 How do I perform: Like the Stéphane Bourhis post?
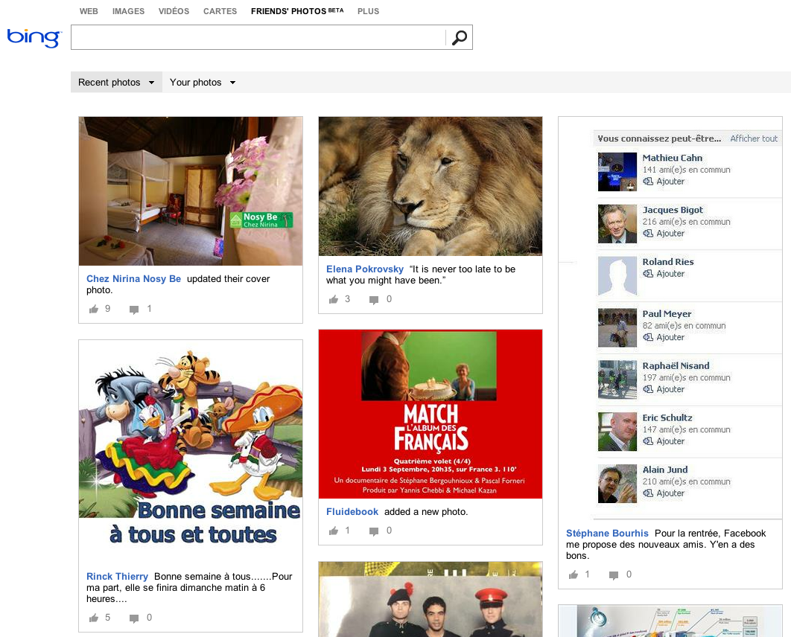tap(574, 574)
